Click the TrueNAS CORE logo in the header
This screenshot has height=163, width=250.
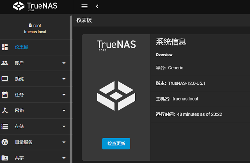pos(35,6)
